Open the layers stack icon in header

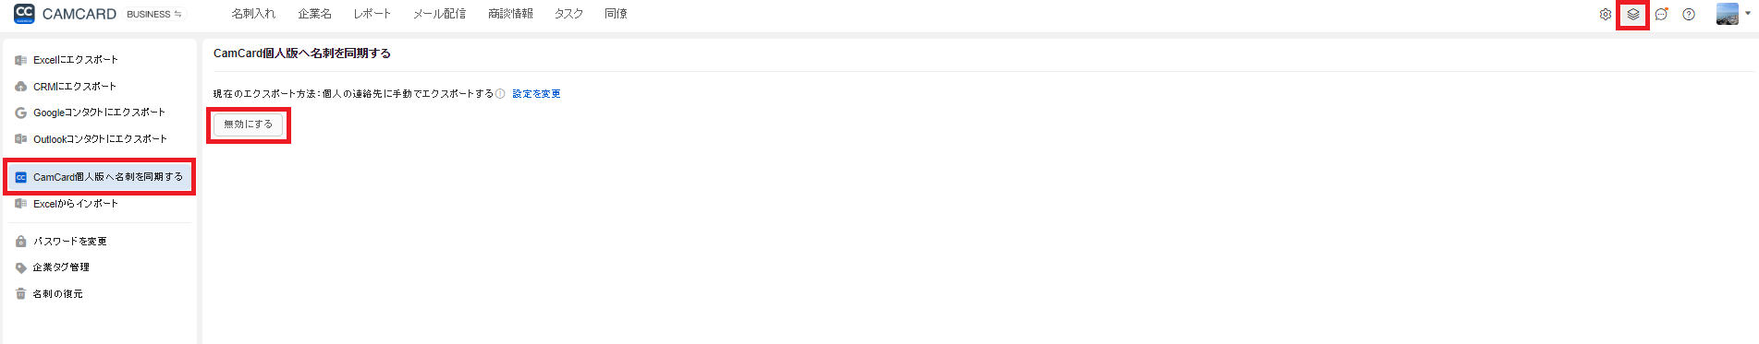pos(1633,15)
